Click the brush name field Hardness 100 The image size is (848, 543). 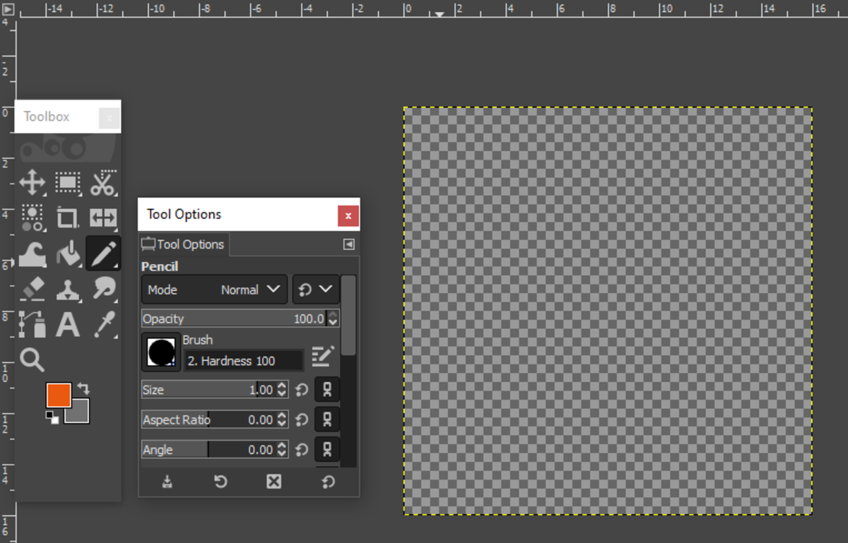[x=243, y=361]
